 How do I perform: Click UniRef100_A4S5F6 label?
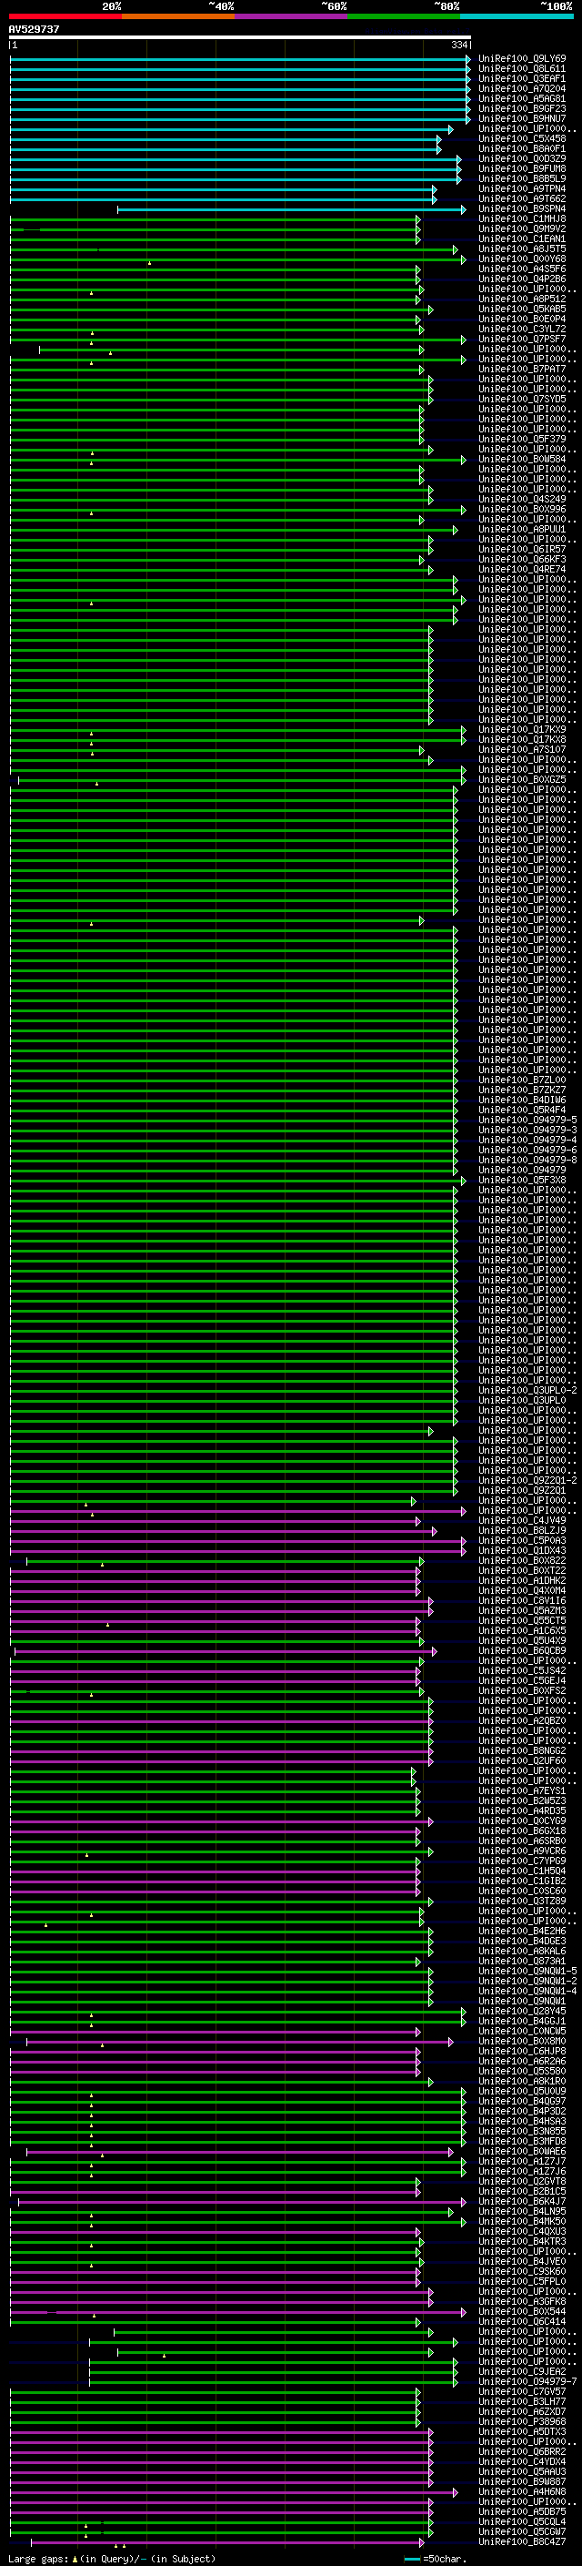pyautogui.click(x=522, y=269)
